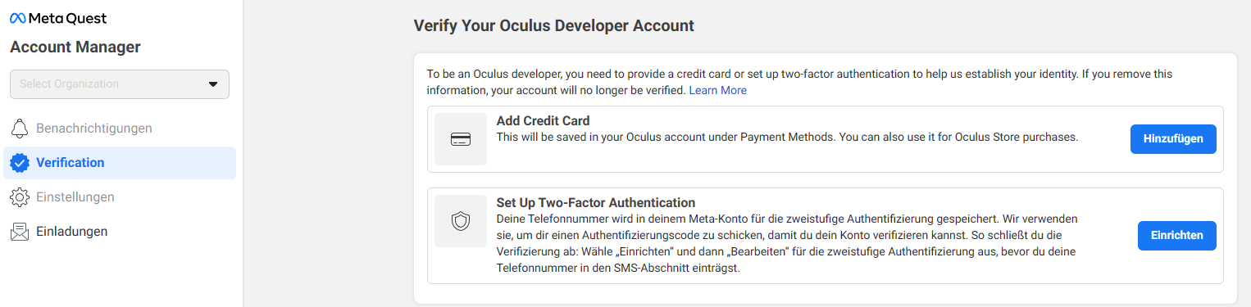
Task: Follow the Learn More link
Action: (x=717, y=90)
